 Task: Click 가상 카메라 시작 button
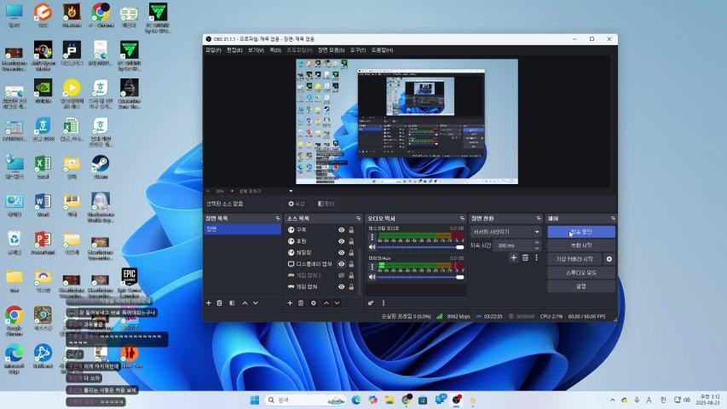click(x=574, y=259)
